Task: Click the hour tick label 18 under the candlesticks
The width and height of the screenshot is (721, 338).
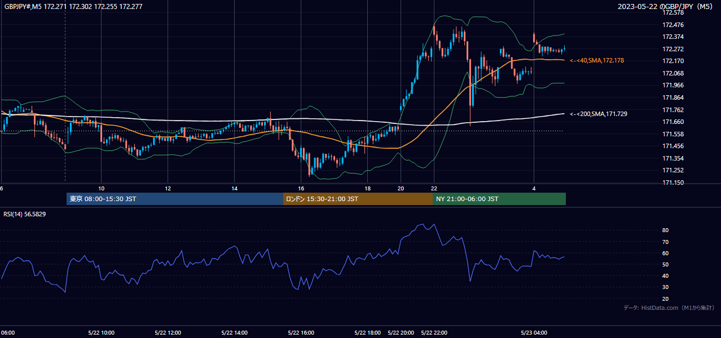Action: (x=368, y=188)
